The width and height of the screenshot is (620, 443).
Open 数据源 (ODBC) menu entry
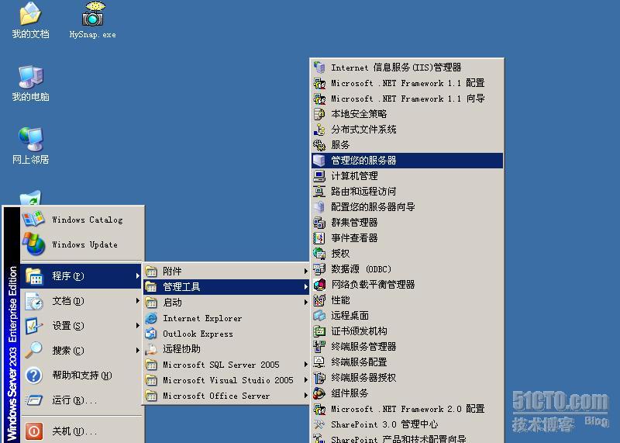408,269
